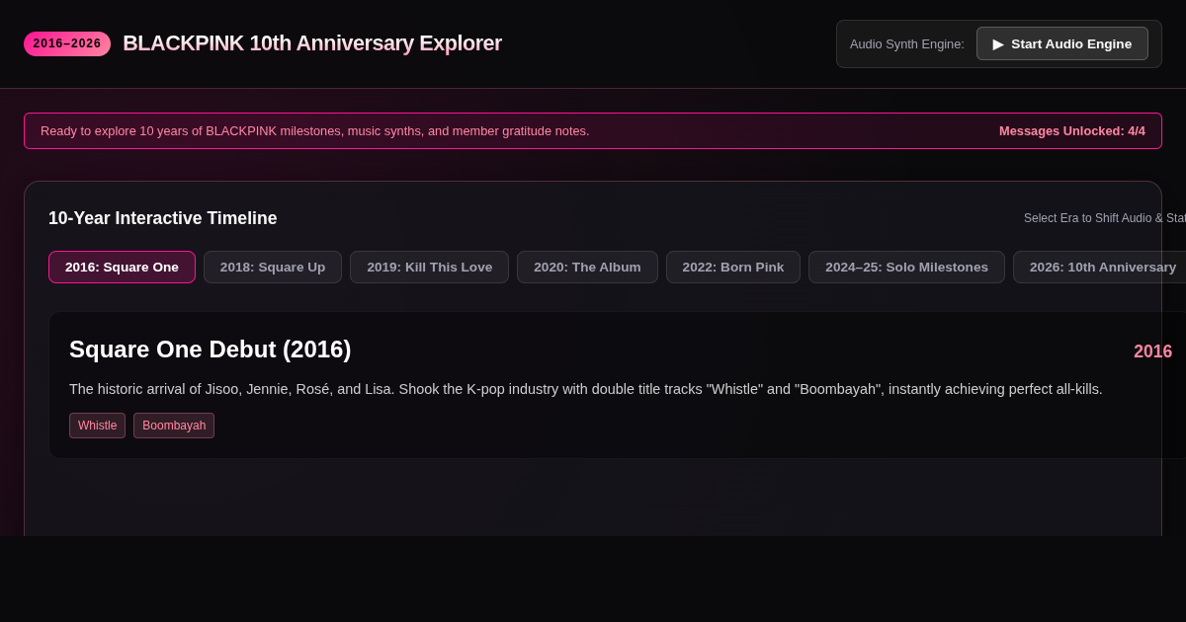Click the Boombayah track tag
This screenshot has height=622, width=1186.
(x=174, y=426)
